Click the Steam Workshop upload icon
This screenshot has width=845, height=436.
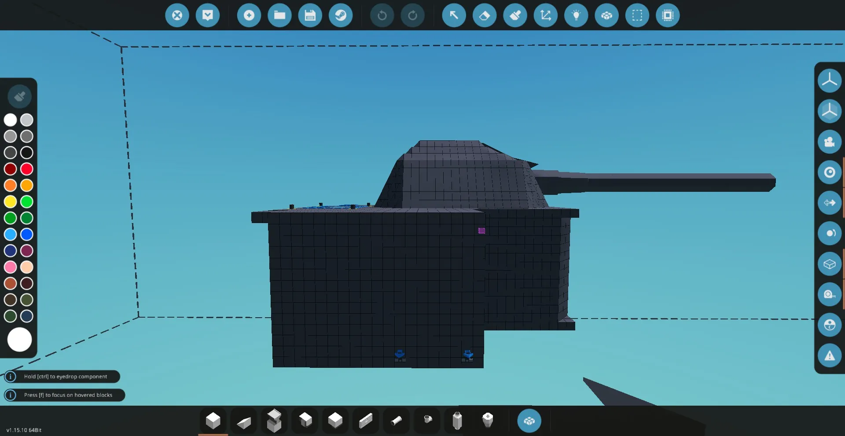point(341,15)
